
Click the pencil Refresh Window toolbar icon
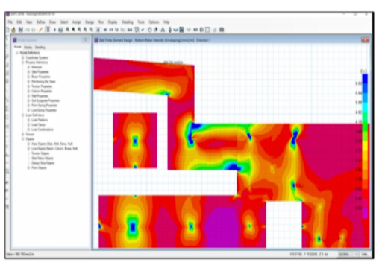[40, 30]
